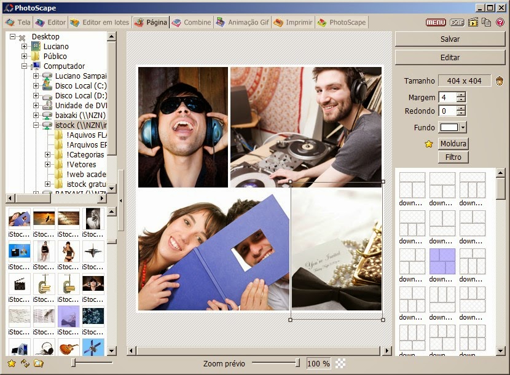Open the Imprimir tab
The height and width of the screenshot is (375, 510).
tap(293, 23)
